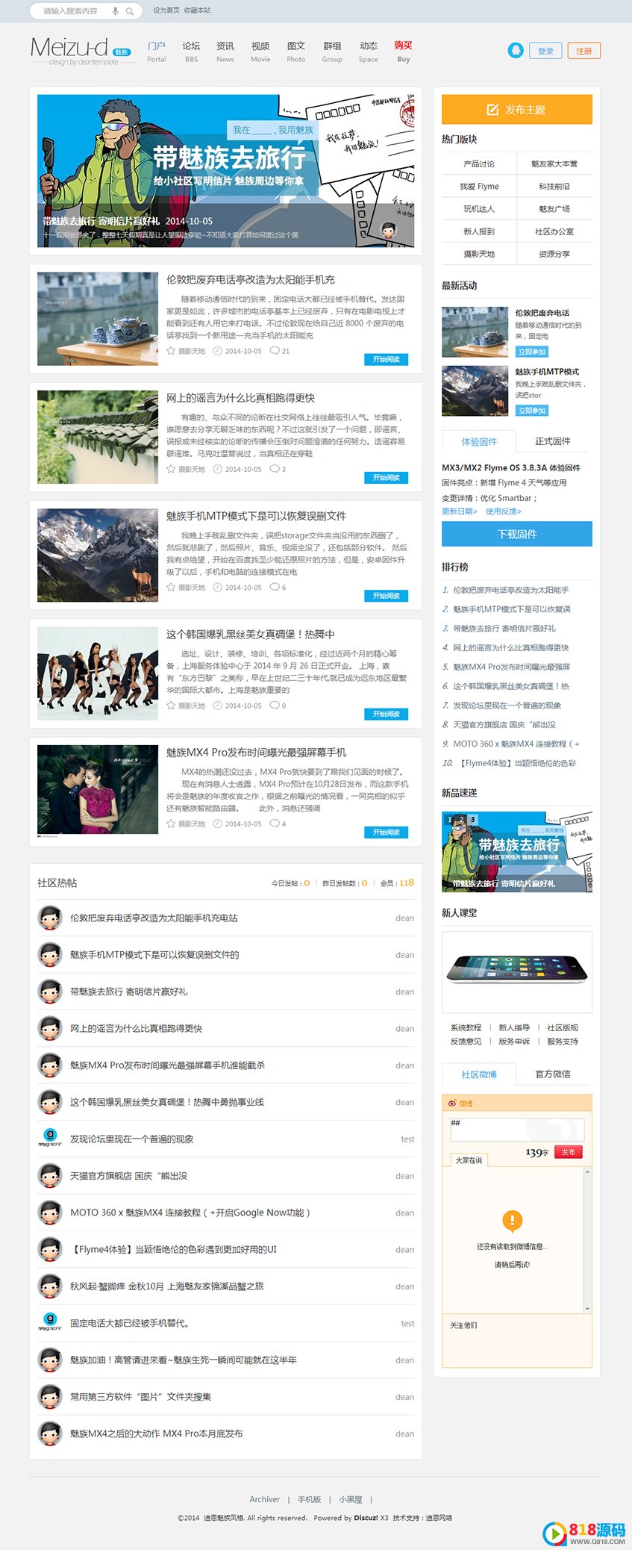The height and width of the screenshot is (1550, 632).
Task: Open the 论坛 BBS nav item
Action: tap(191, 52)
